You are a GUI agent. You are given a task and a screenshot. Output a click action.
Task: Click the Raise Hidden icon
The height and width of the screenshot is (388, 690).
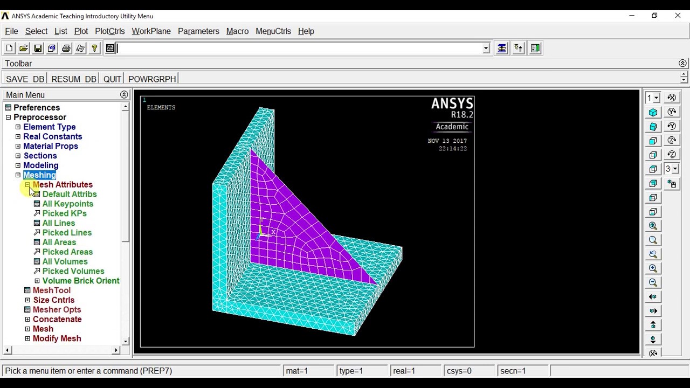[502, 48]
